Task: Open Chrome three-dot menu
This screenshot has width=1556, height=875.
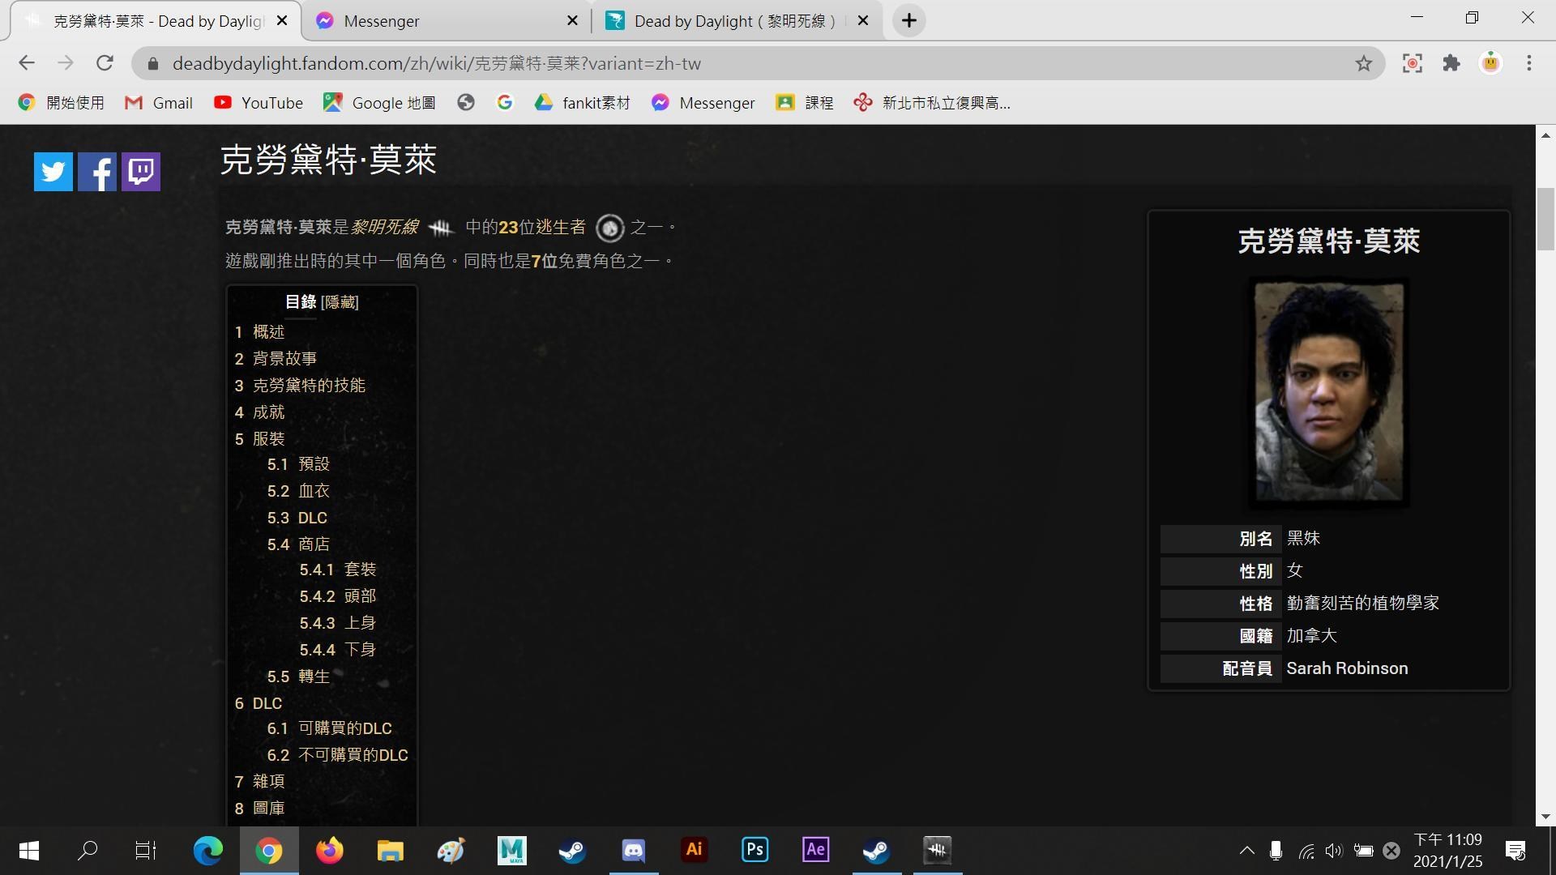Action: tap(1529, 63)
